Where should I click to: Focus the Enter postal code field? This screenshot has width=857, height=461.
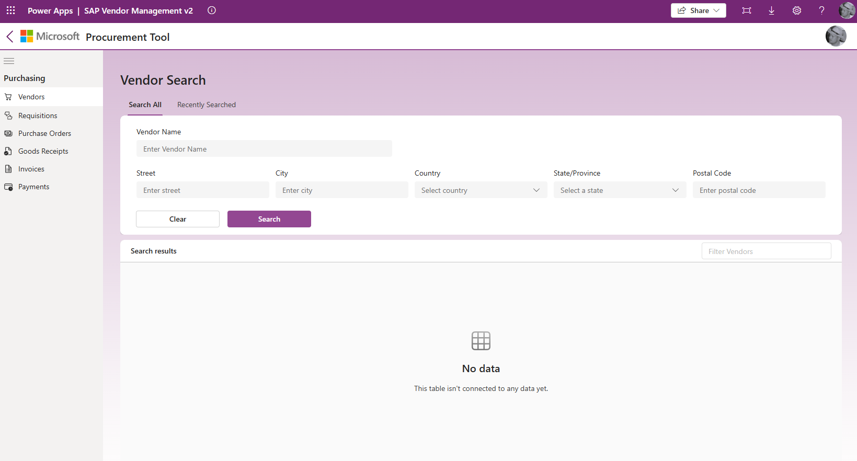click(759, 190)
